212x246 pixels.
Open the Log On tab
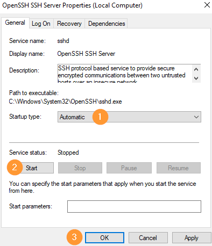click(41, 24)
